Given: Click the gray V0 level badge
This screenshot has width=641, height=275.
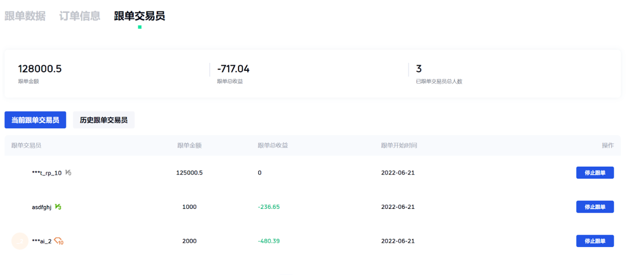Looking at the screenshot, I should click(68, 173).
